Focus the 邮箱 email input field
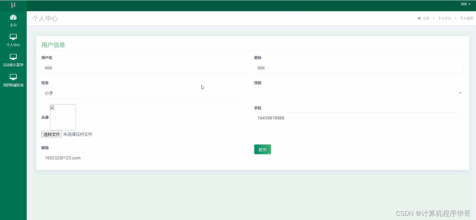 tap(145, 158)
